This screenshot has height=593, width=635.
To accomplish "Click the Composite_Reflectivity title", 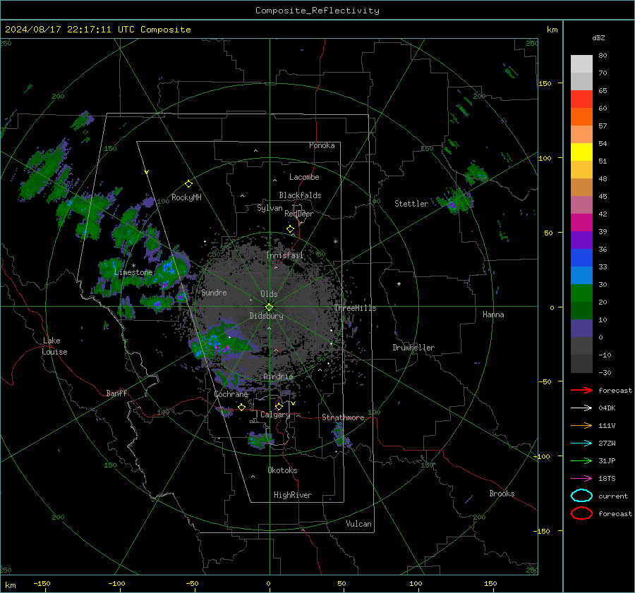I will (x=317, y=11).
